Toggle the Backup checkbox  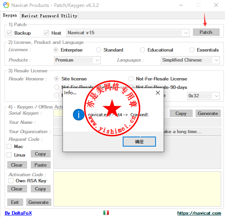[x=10, y=33]
